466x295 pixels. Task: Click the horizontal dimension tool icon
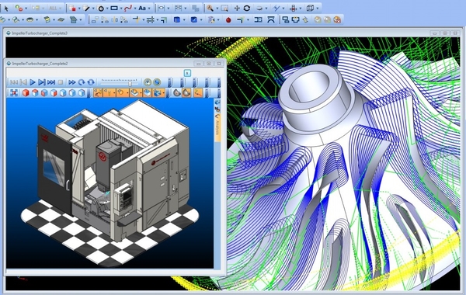(x=161, y=9)
